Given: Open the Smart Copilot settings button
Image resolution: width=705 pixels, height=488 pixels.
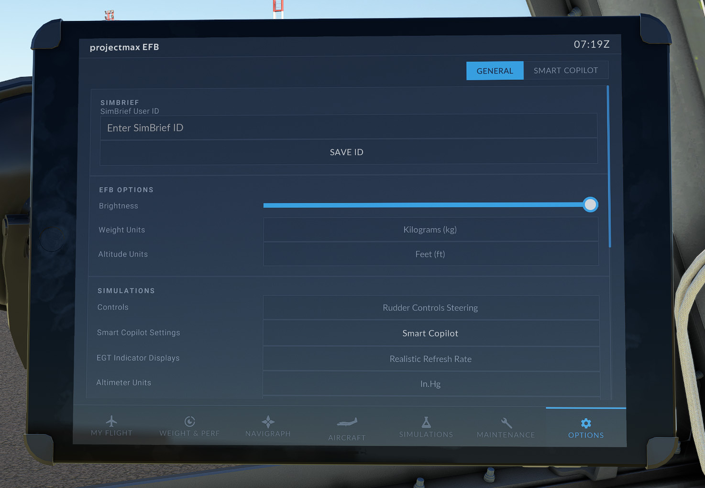Looking at the screenshot, I should pyautogui.click(x=431, y=333).
